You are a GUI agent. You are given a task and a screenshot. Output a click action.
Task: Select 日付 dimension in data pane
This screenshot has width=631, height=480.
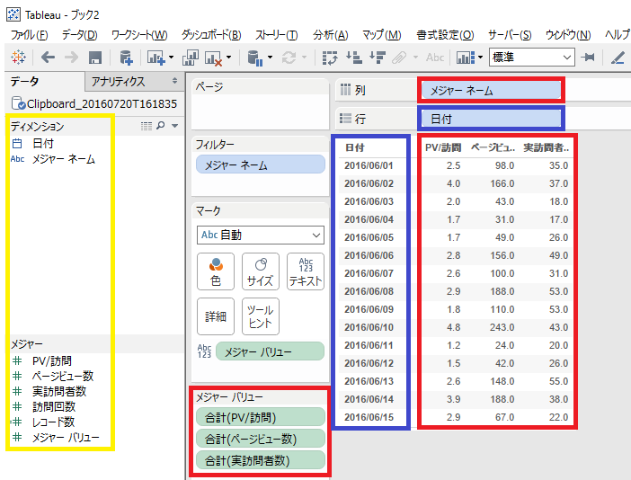[43, 144]
